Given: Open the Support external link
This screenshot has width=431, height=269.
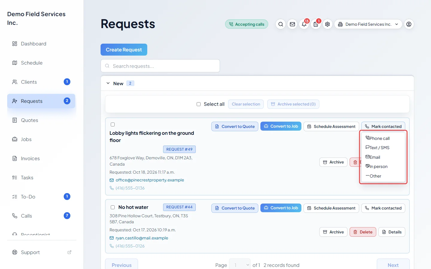Looking at the screenshot, I should tap(41, 252).
